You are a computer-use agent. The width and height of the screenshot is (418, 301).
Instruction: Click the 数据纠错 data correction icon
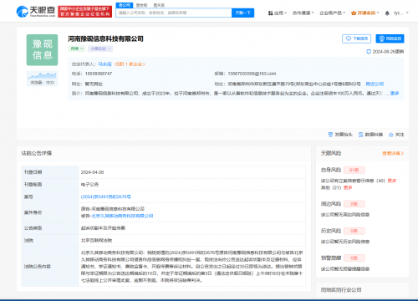(x=360, y=135)
